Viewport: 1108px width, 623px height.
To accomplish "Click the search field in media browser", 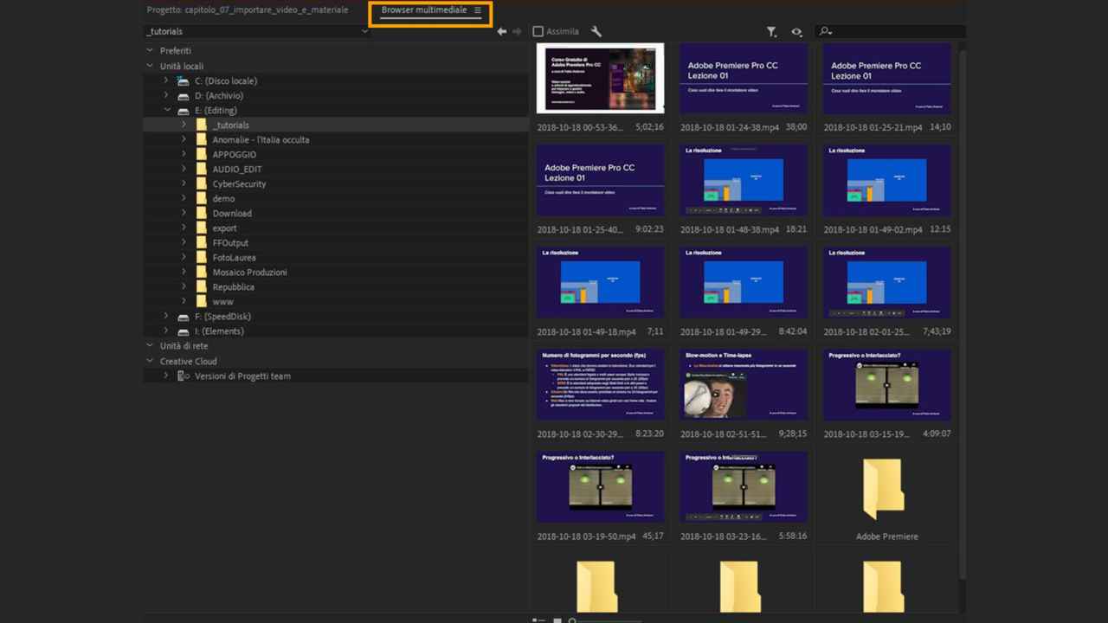I will [x=892, y=32].
